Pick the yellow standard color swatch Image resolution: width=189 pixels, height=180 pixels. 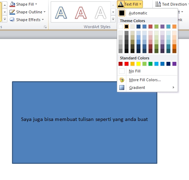[138, 64]
